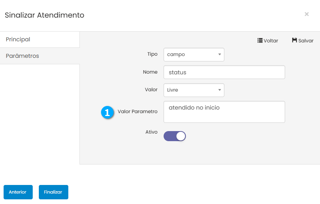320x204 pixels.
Task: Focus the Nome field containing status
Action: coord(224,72)
